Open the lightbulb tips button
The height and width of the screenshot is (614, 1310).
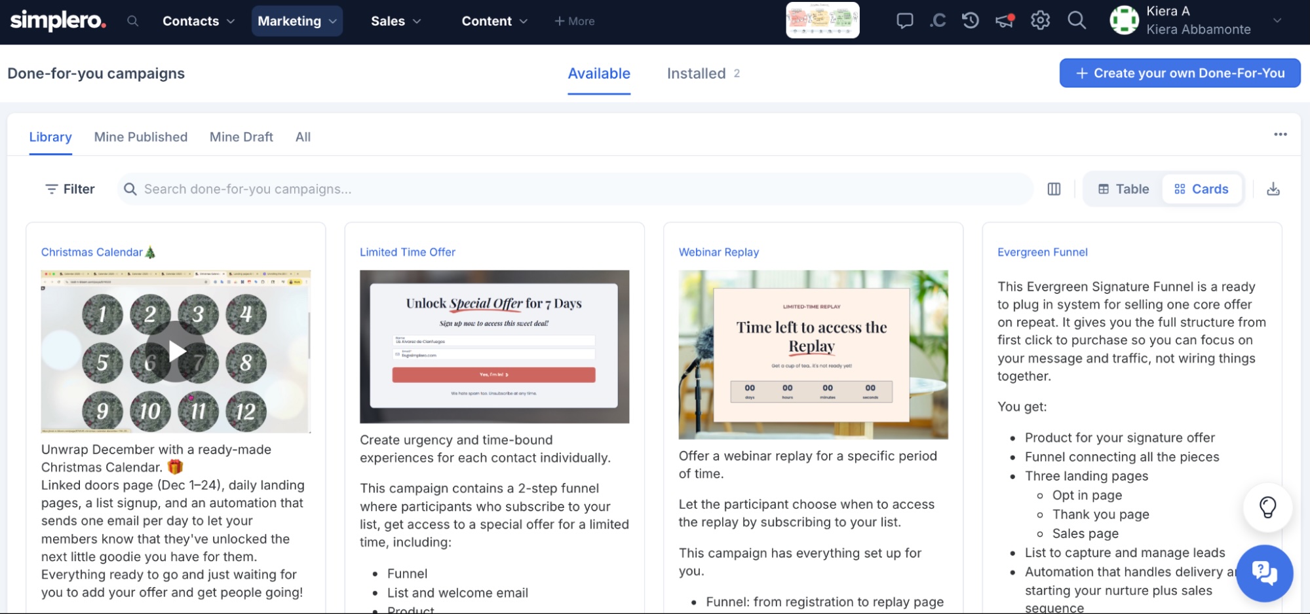(1267, 507)
